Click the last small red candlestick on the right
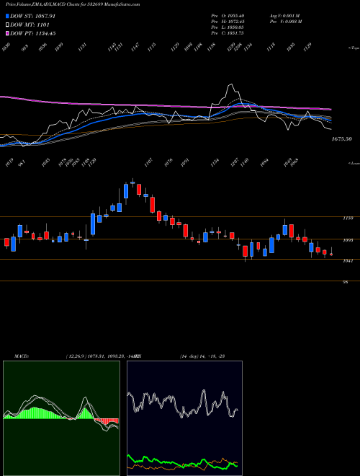360x476 pixels. [x=331, y=255]
